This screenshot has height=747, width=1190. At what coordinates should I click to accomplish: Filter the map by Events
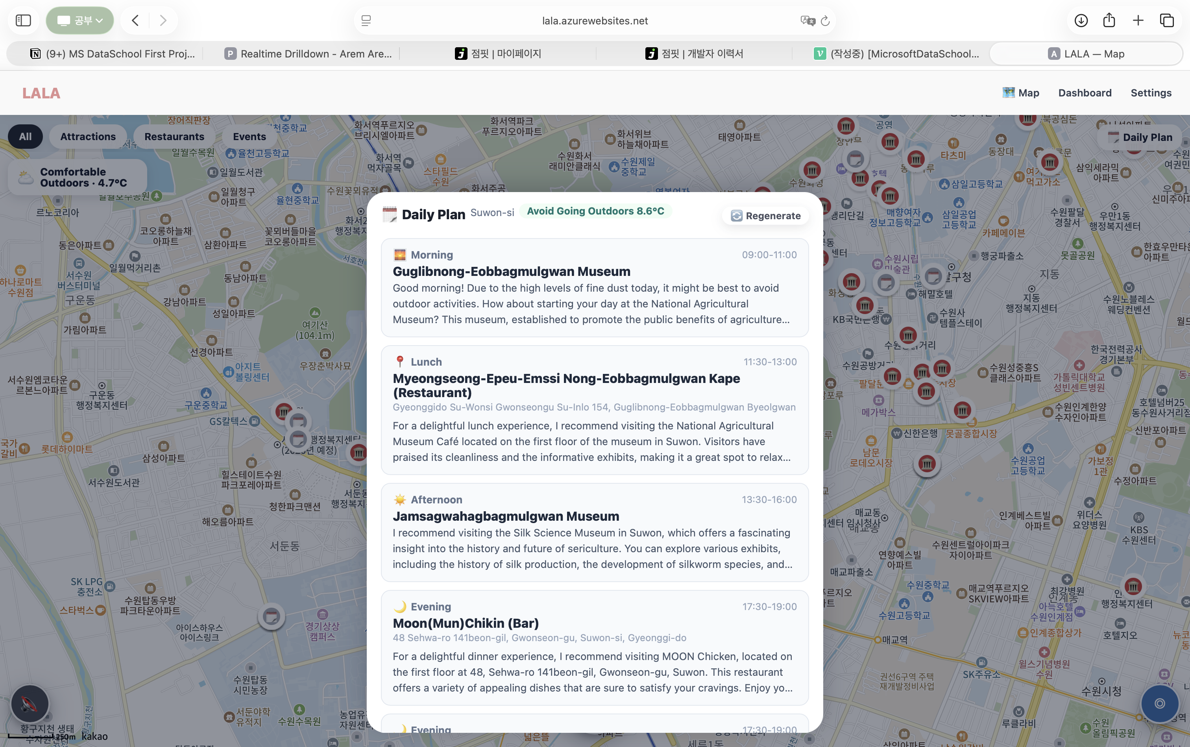click(249, 137)
